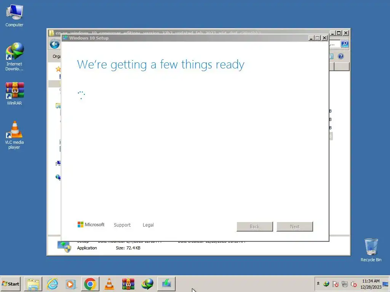Open the Start menu
Screen dimensions: 390x292
point(10,284)
